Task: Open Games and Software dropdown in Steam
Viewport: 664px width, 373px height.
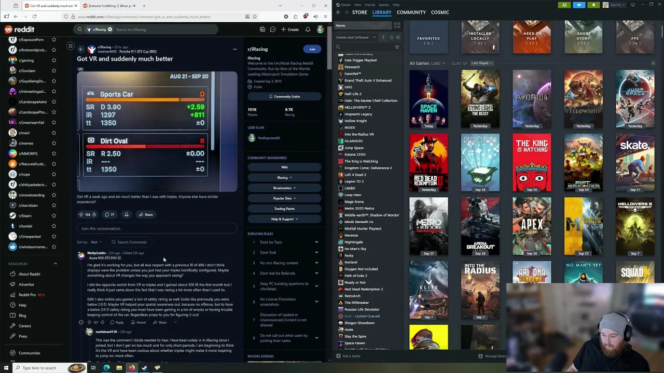Action: click(x=356, y=37)
